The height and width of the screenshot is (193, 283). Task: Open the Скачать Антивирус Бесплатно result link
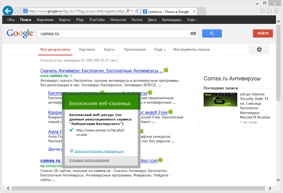pos(102,71)
